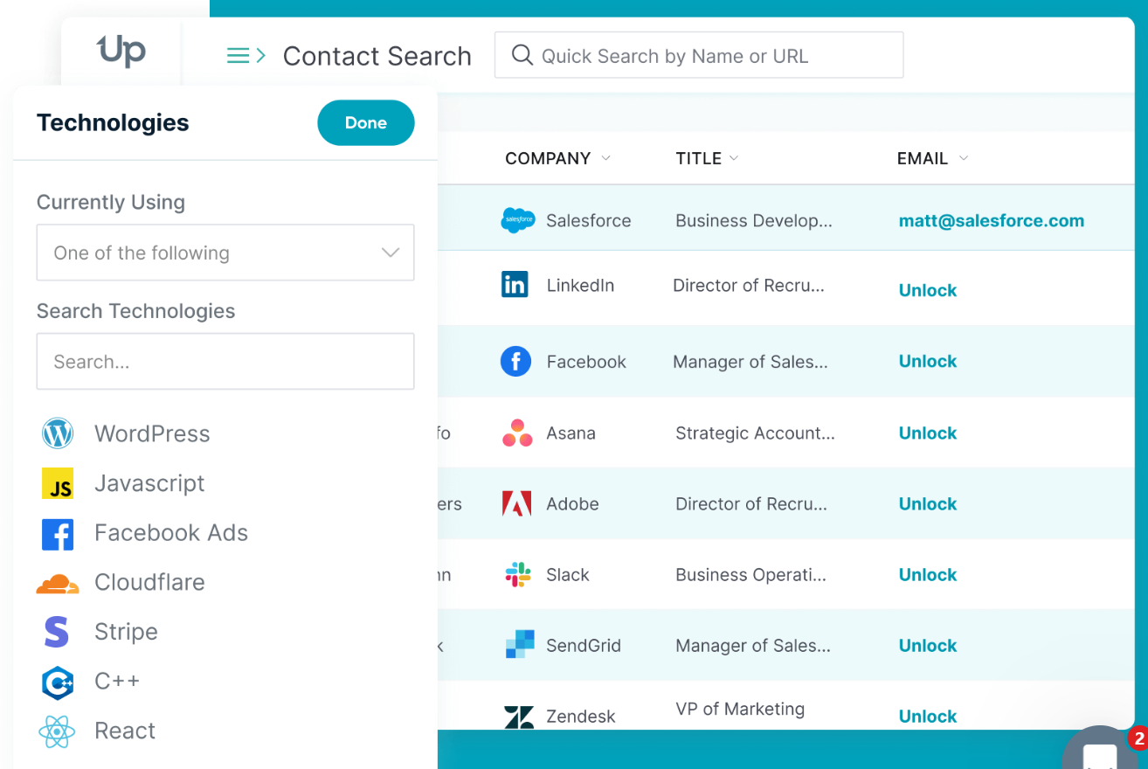This screenshot has height=769, width=1148.
Task: Click the 'Salesforce' company name
Action: 589,221
